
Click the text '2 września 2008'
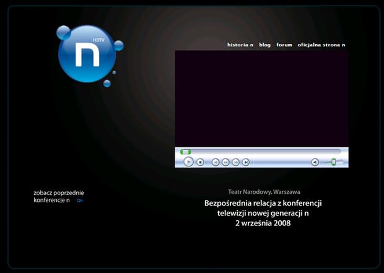[x=263, y=223]
